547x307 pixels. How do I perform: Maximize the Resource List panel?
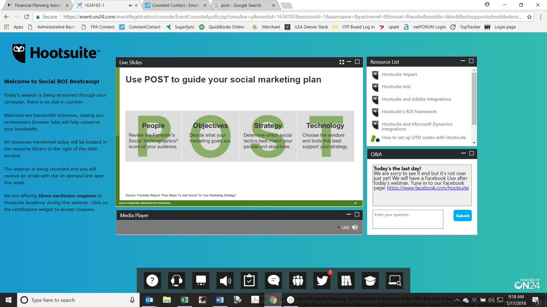pyautogui.click(x=471, y=61)
